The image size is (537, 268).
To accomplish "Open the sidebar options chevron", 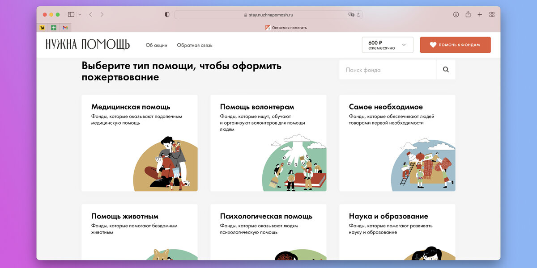I will click(x=80, y=14).
